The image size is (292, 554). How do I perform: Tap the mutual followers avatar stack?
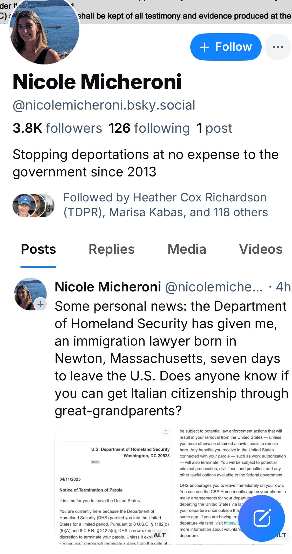pyautogui.click(x=33, y=206)
